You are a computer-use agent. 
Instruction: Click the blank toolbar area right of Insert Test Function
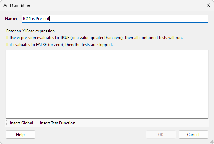click(142, 123)
